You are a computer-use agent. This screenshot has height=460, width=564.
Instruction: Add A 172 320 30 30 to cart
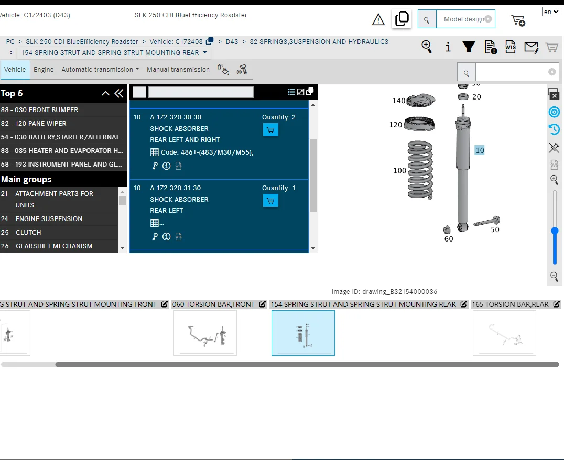[x=270, y=130]
